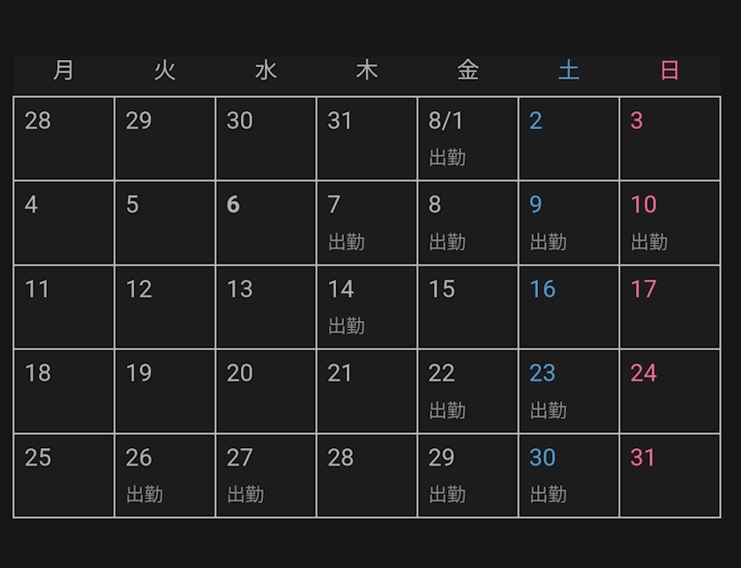Viewport: 741px width, 568px height.
Task: Click the red 日 column header
Action: pos(670,71)
